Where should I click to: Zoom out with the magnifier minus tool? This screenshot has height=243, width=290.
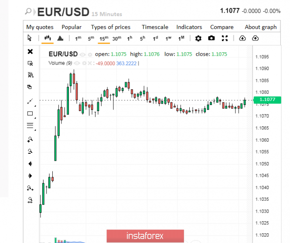pos(30,152)
